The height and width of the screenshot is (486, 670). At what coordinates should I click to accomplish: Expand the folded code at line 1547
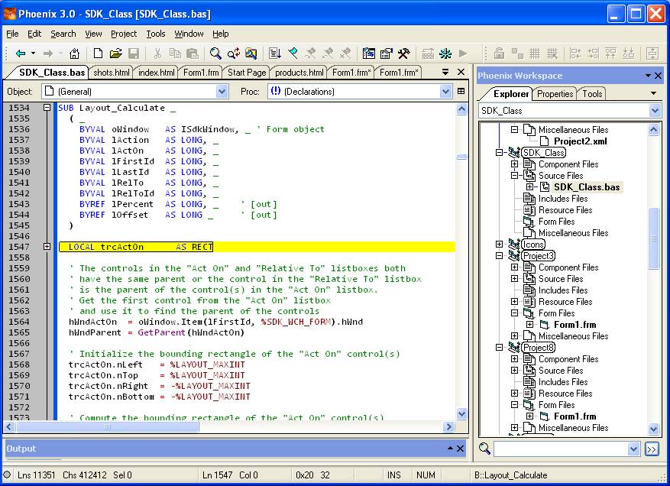pos(47,247)
